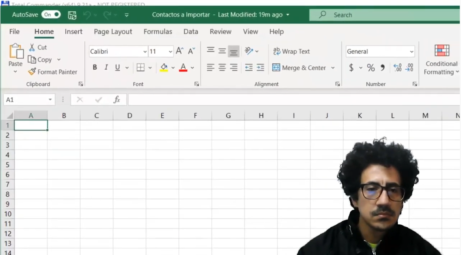Click the Accounting dollar format icon
The image size is (461, 255).
tap(351, 68)
